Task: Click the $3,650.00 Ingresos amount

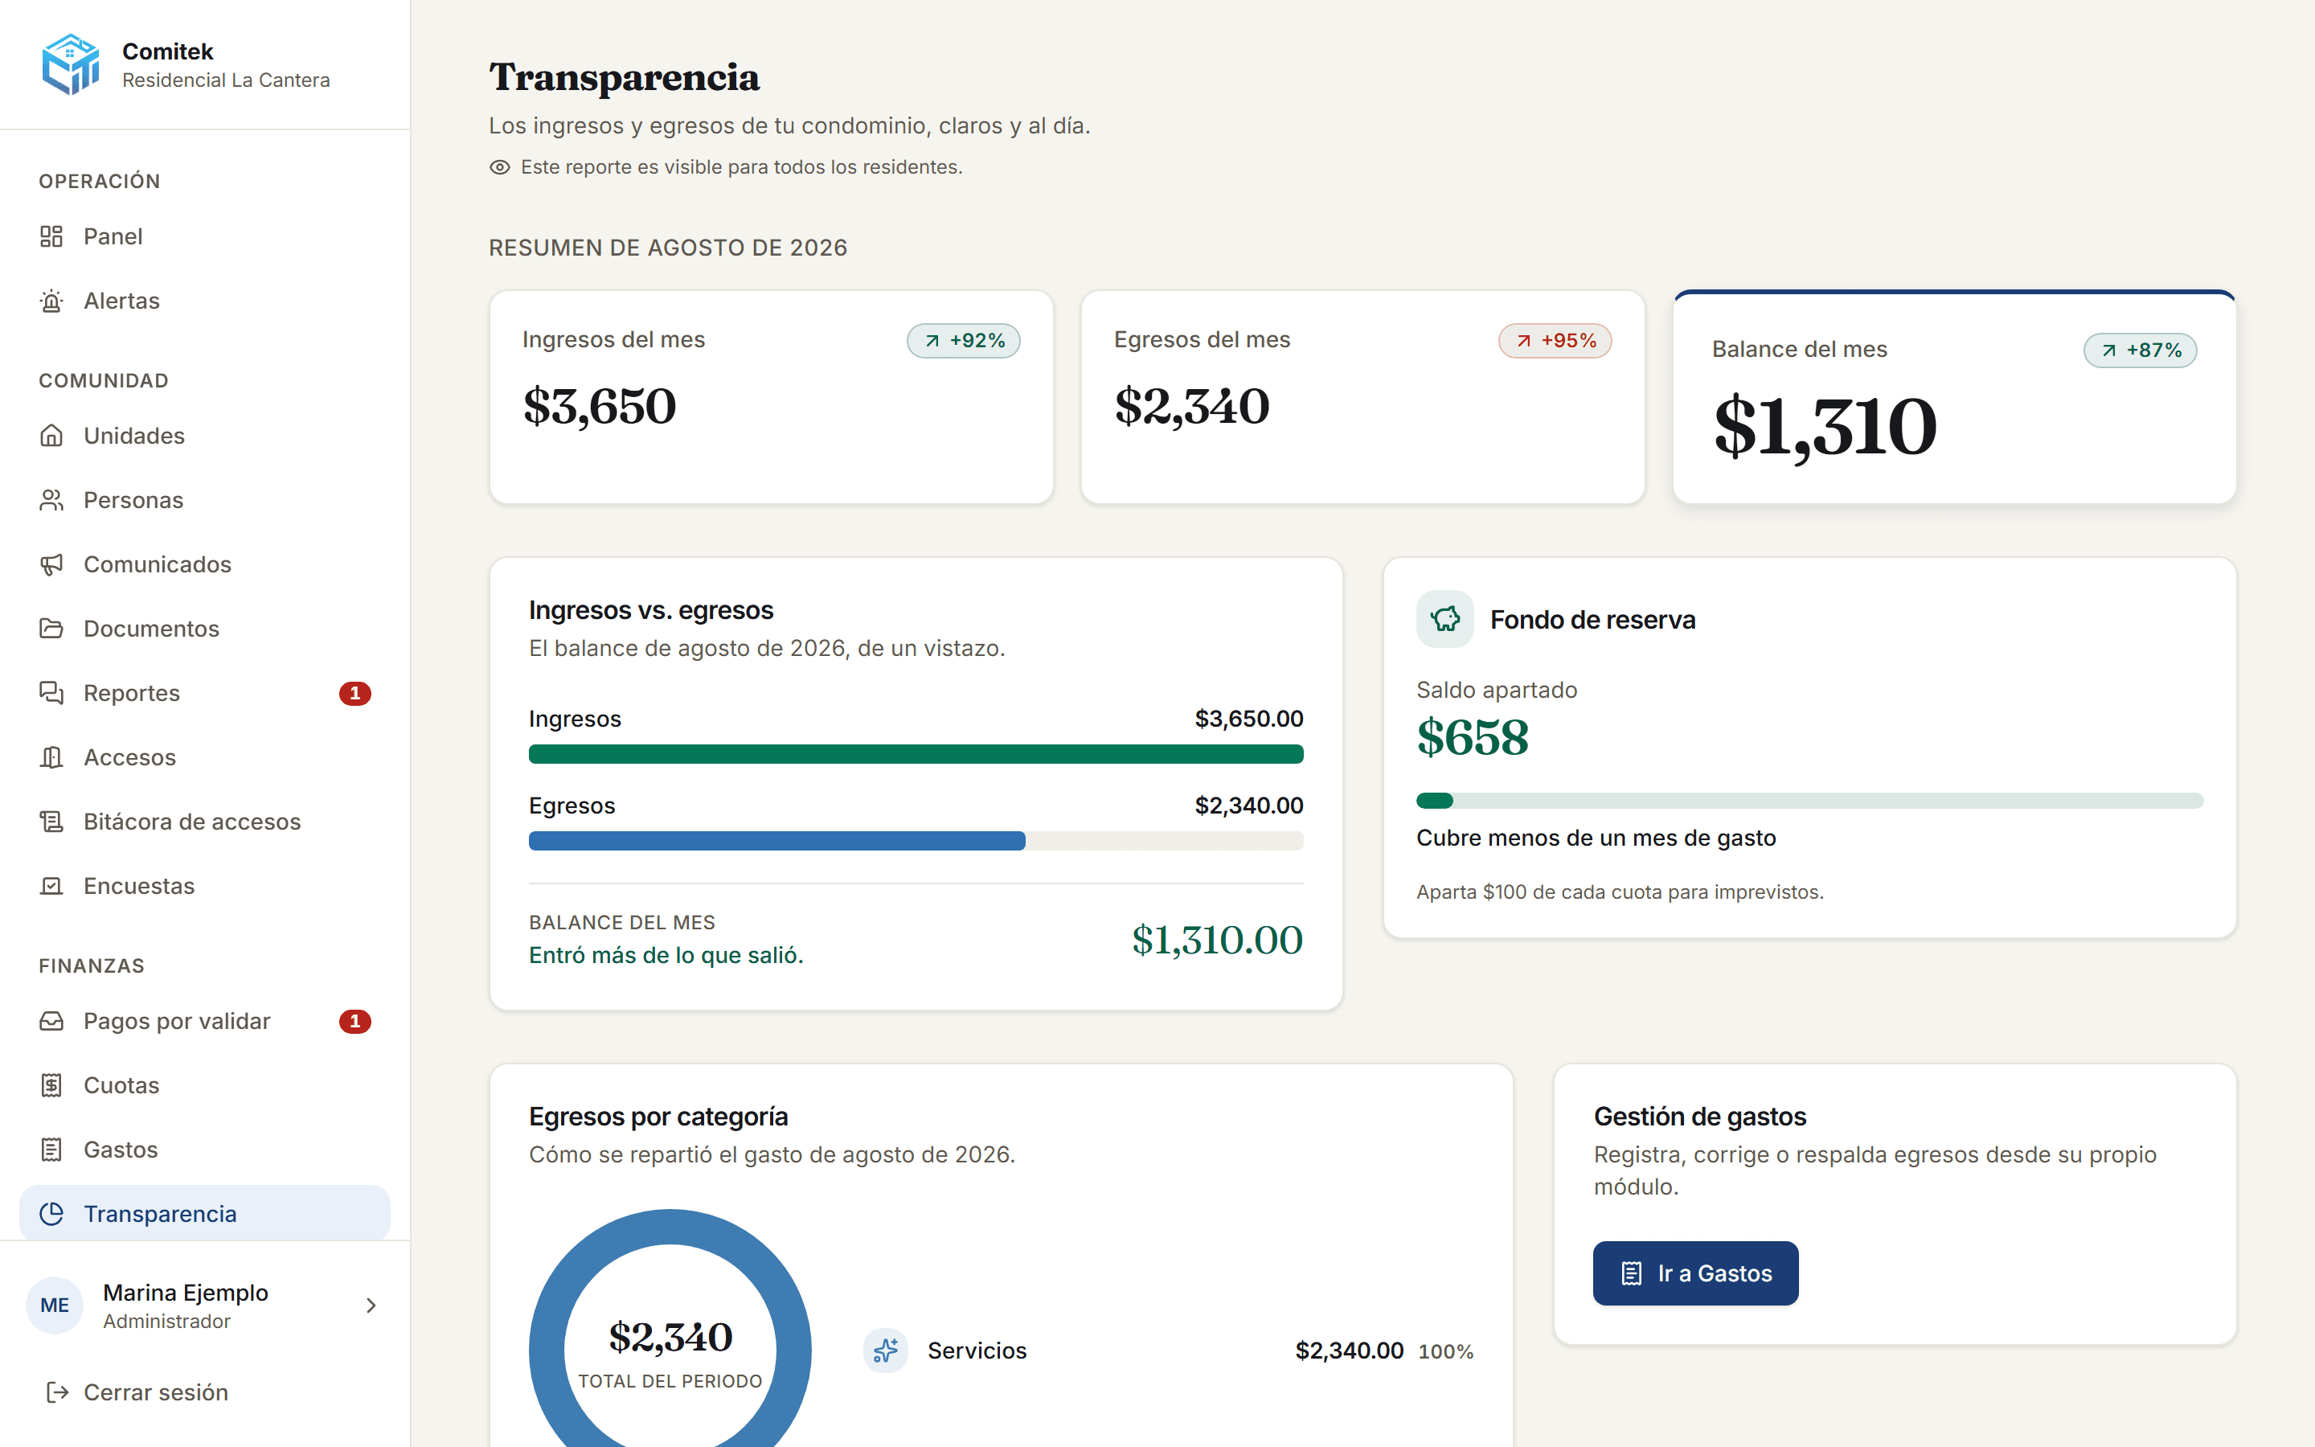Action: [1248, 719]
